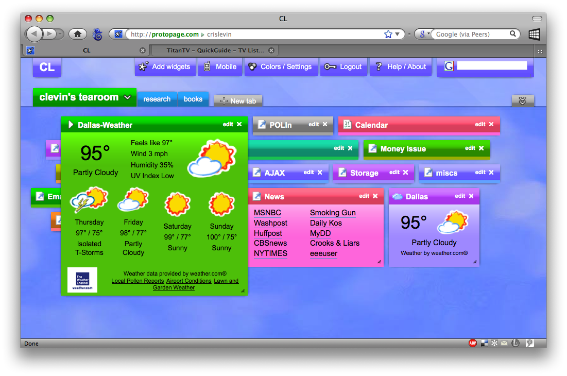The height and width of the screenshot is (376, 567).
Task: Close the AJAX widget
Action: 320,173
